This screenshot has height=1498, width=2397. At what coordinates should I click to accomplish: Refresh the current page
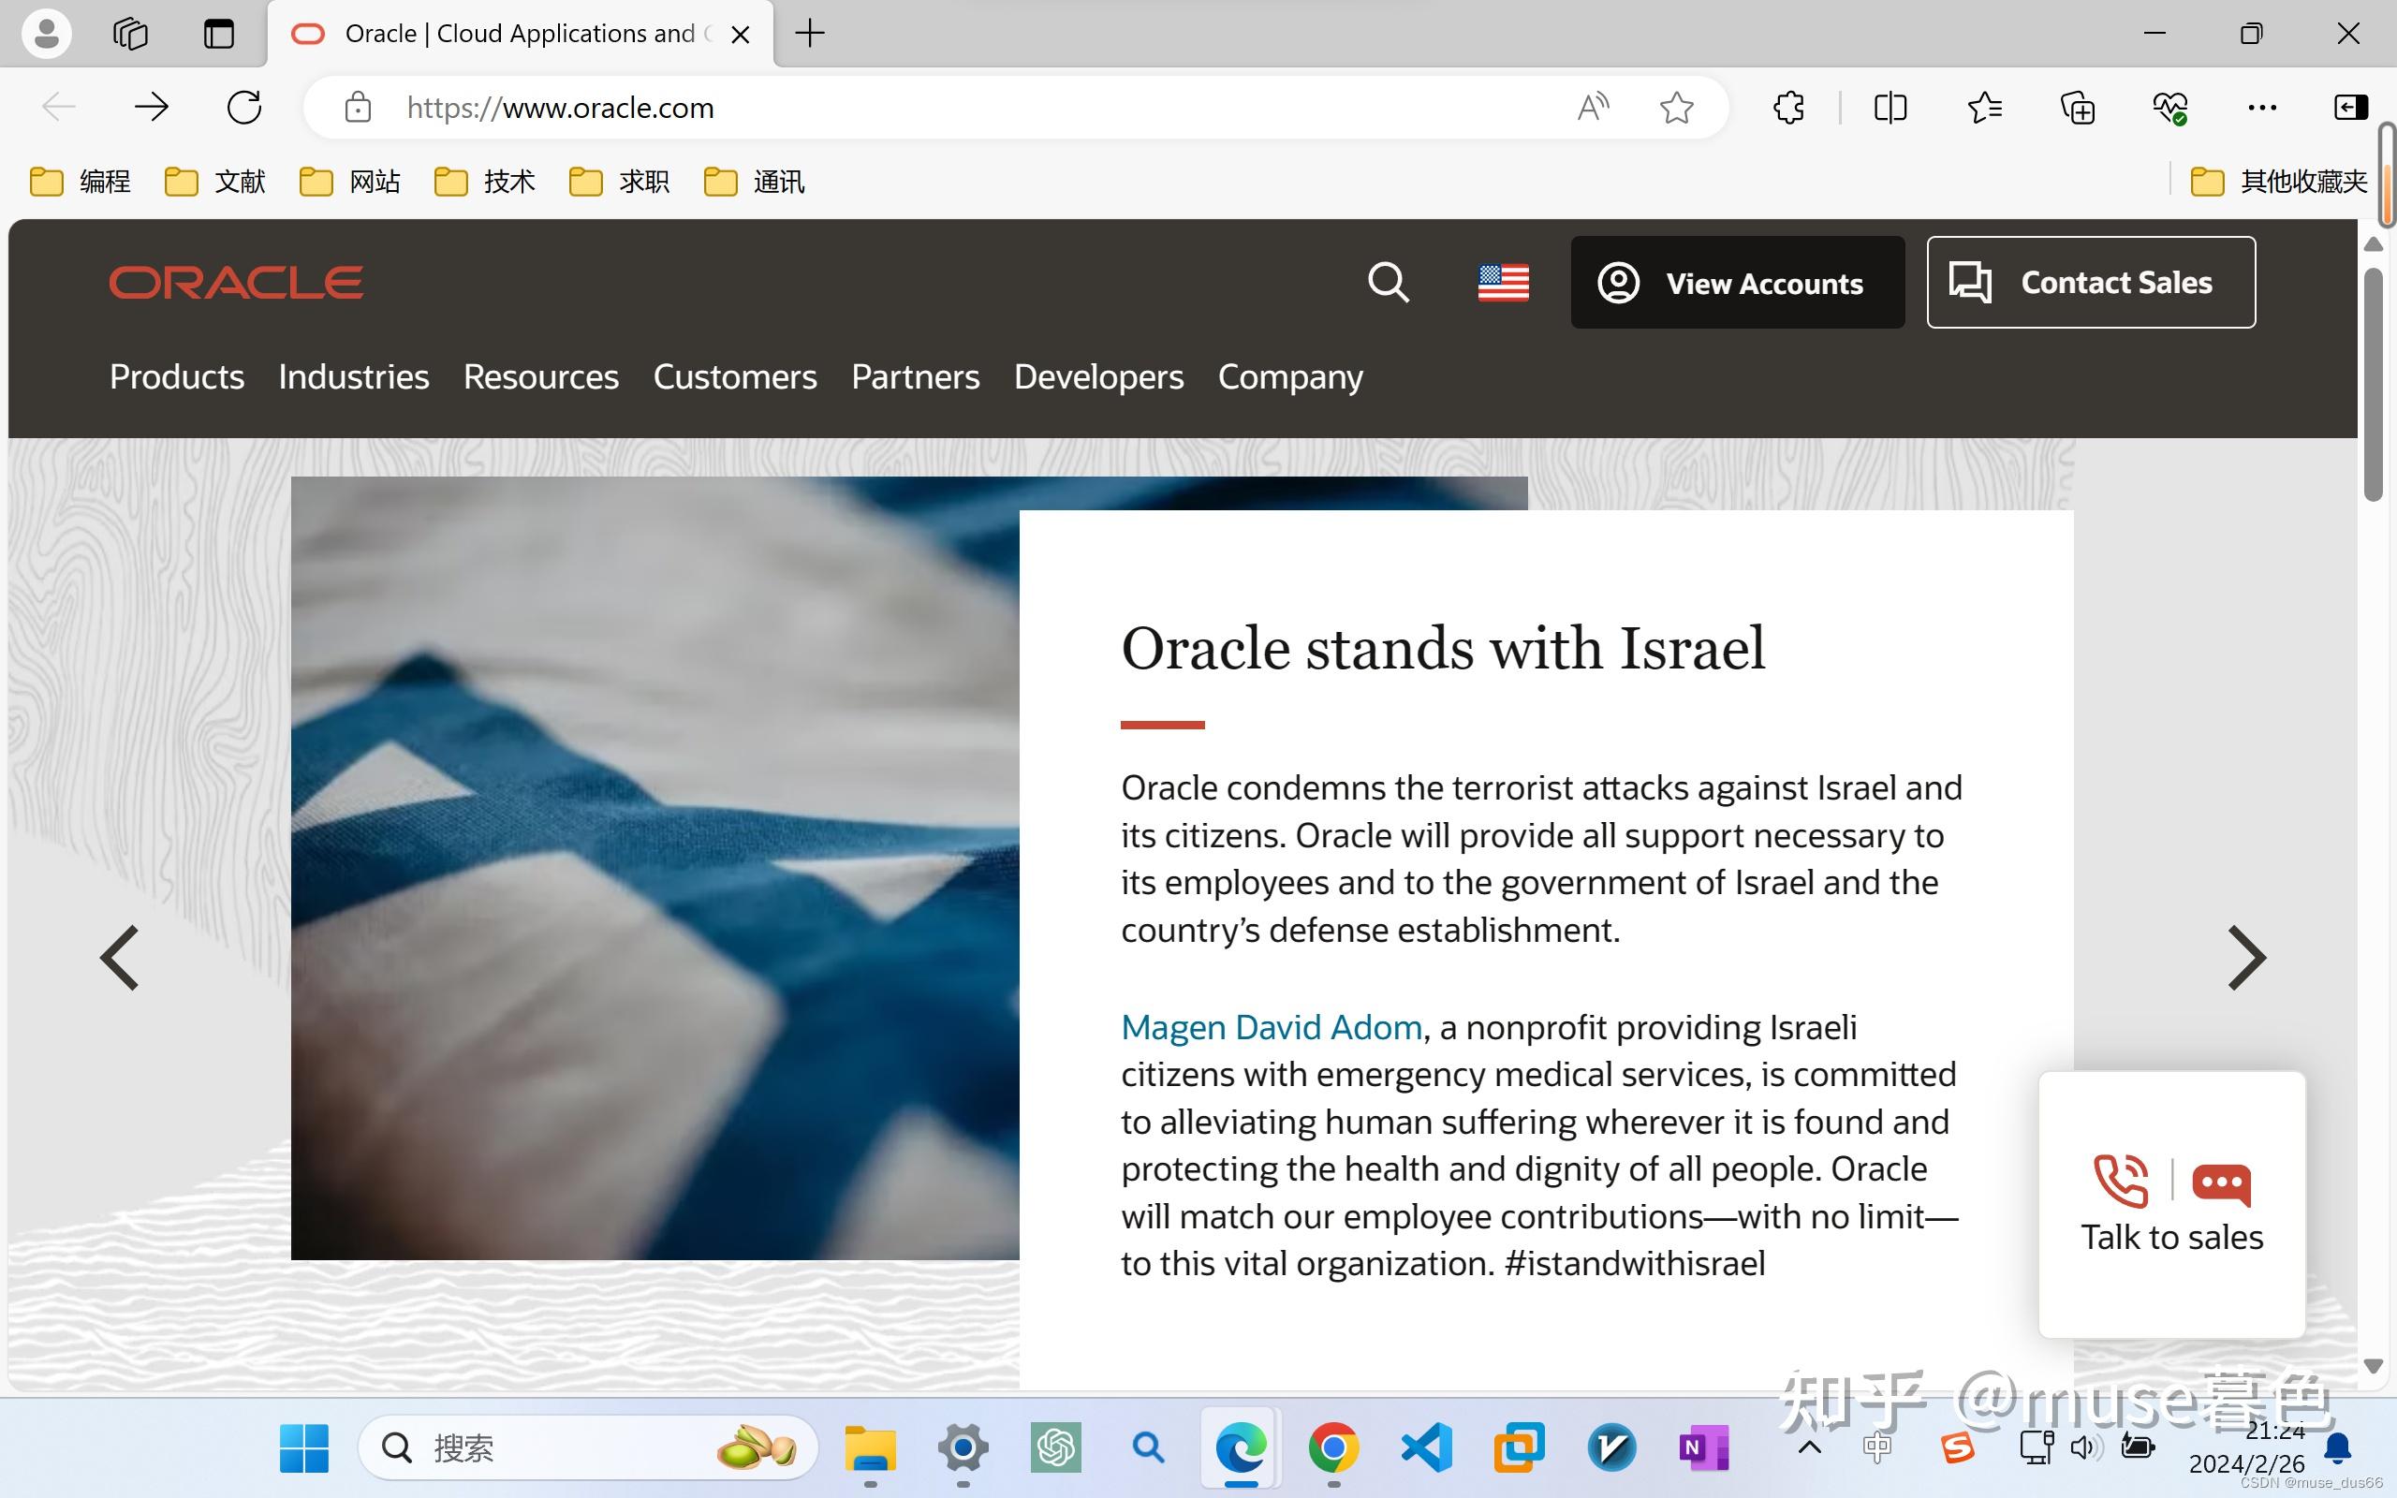click(x=243, y=107)
